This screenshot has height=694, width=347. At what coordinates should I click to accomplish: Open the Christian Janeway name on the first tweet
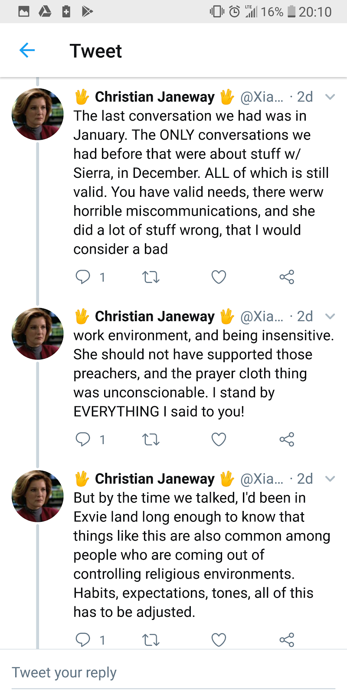[x=154, y=97]
